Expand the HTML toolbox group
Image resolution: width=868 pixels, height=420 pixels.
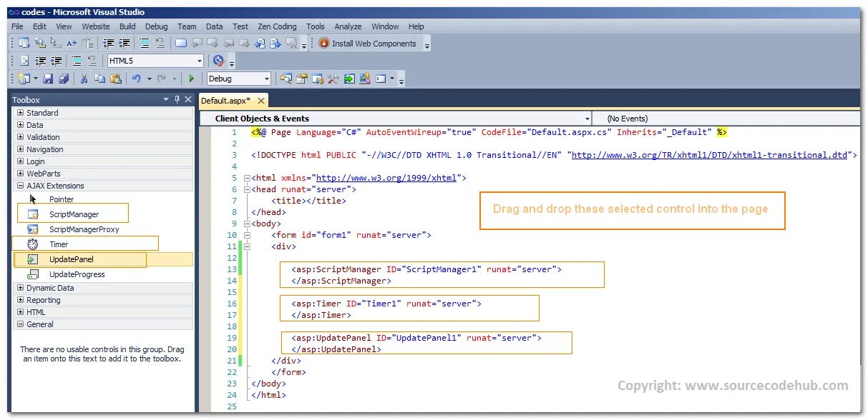point(20,312)
